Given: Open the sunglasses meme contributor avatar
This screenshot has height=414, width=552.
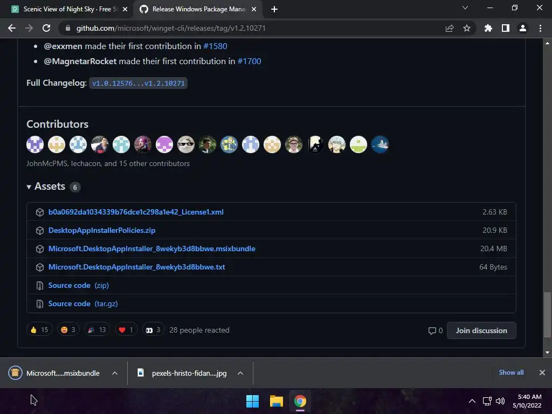Looking at the screenshot, I should pyautogui.click(x=186, y=144).
